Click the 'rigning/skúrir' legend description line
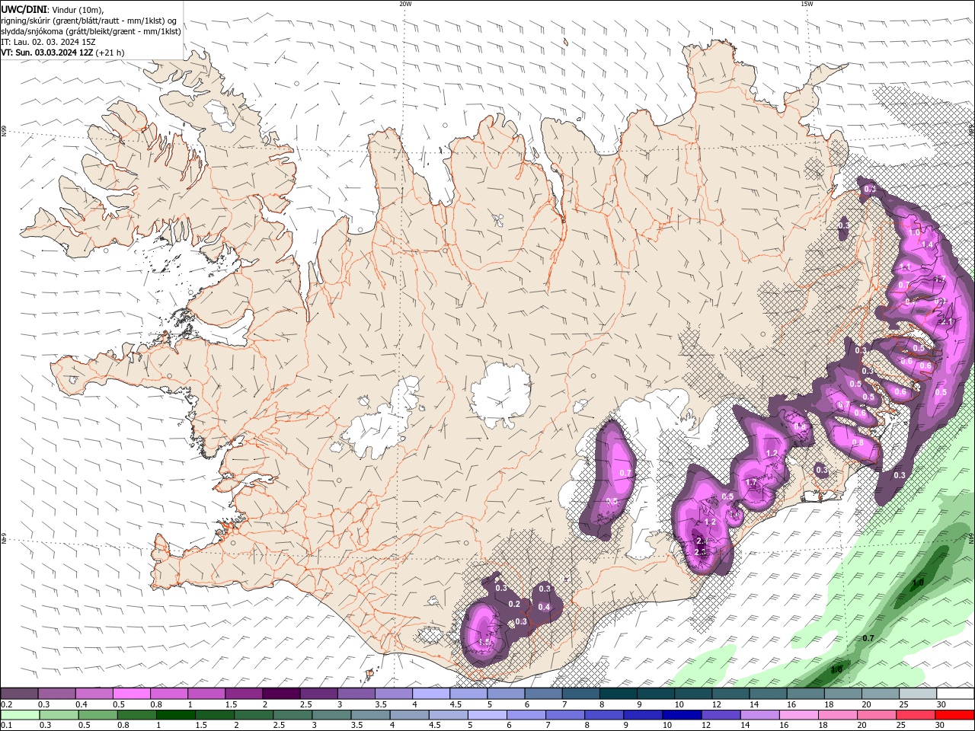 [x=90, y=21]
